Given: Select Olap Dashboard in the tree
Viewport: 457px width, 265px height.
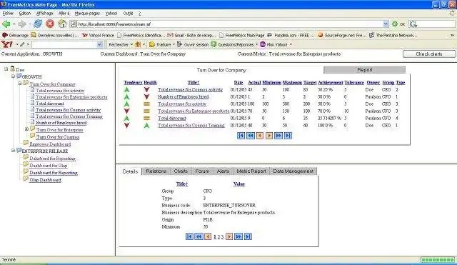Looking at the screenshot, I should coord(45,180).
